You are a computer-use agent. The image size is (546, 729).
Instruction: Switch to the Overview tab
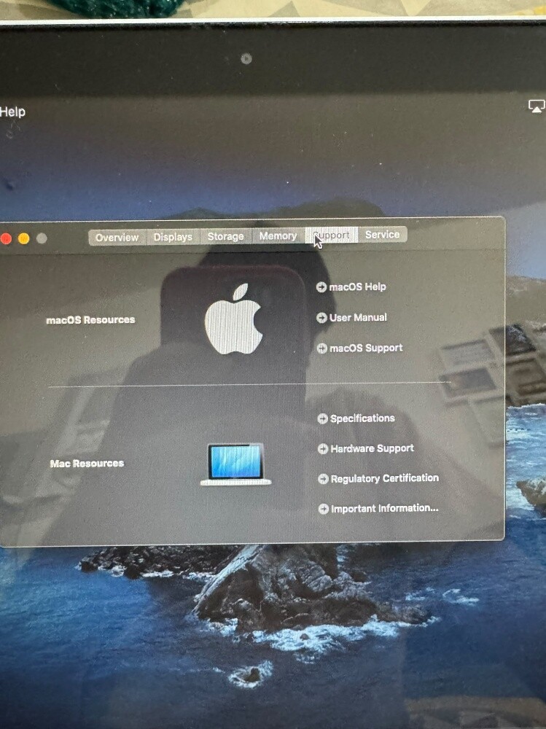coord(117,238)
